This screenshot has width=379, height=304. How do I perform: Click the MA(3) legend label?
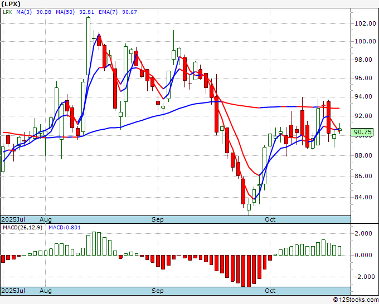pyautogui.click(x=24, y=12)
